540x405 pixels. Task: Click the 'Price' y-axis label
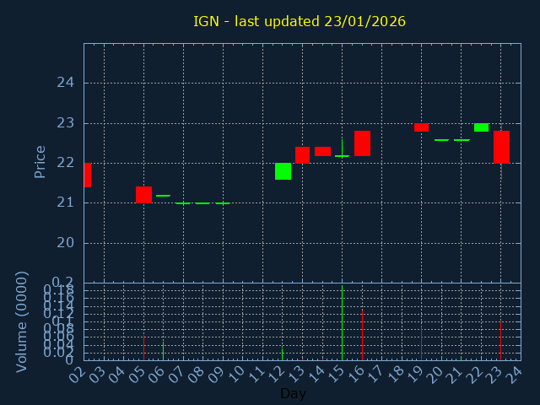(x=40, y=161)
